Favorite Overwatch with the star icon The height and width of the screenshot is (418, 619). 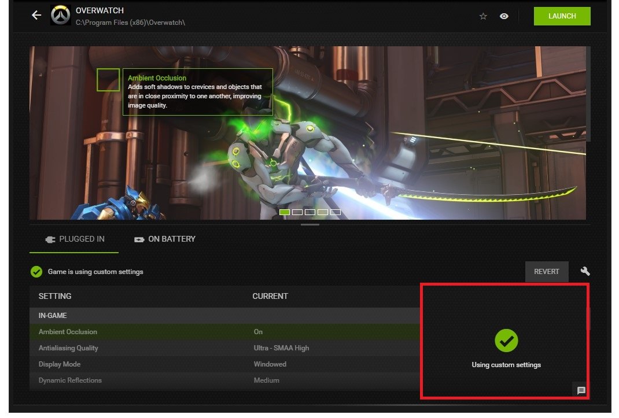coord(483,16)
